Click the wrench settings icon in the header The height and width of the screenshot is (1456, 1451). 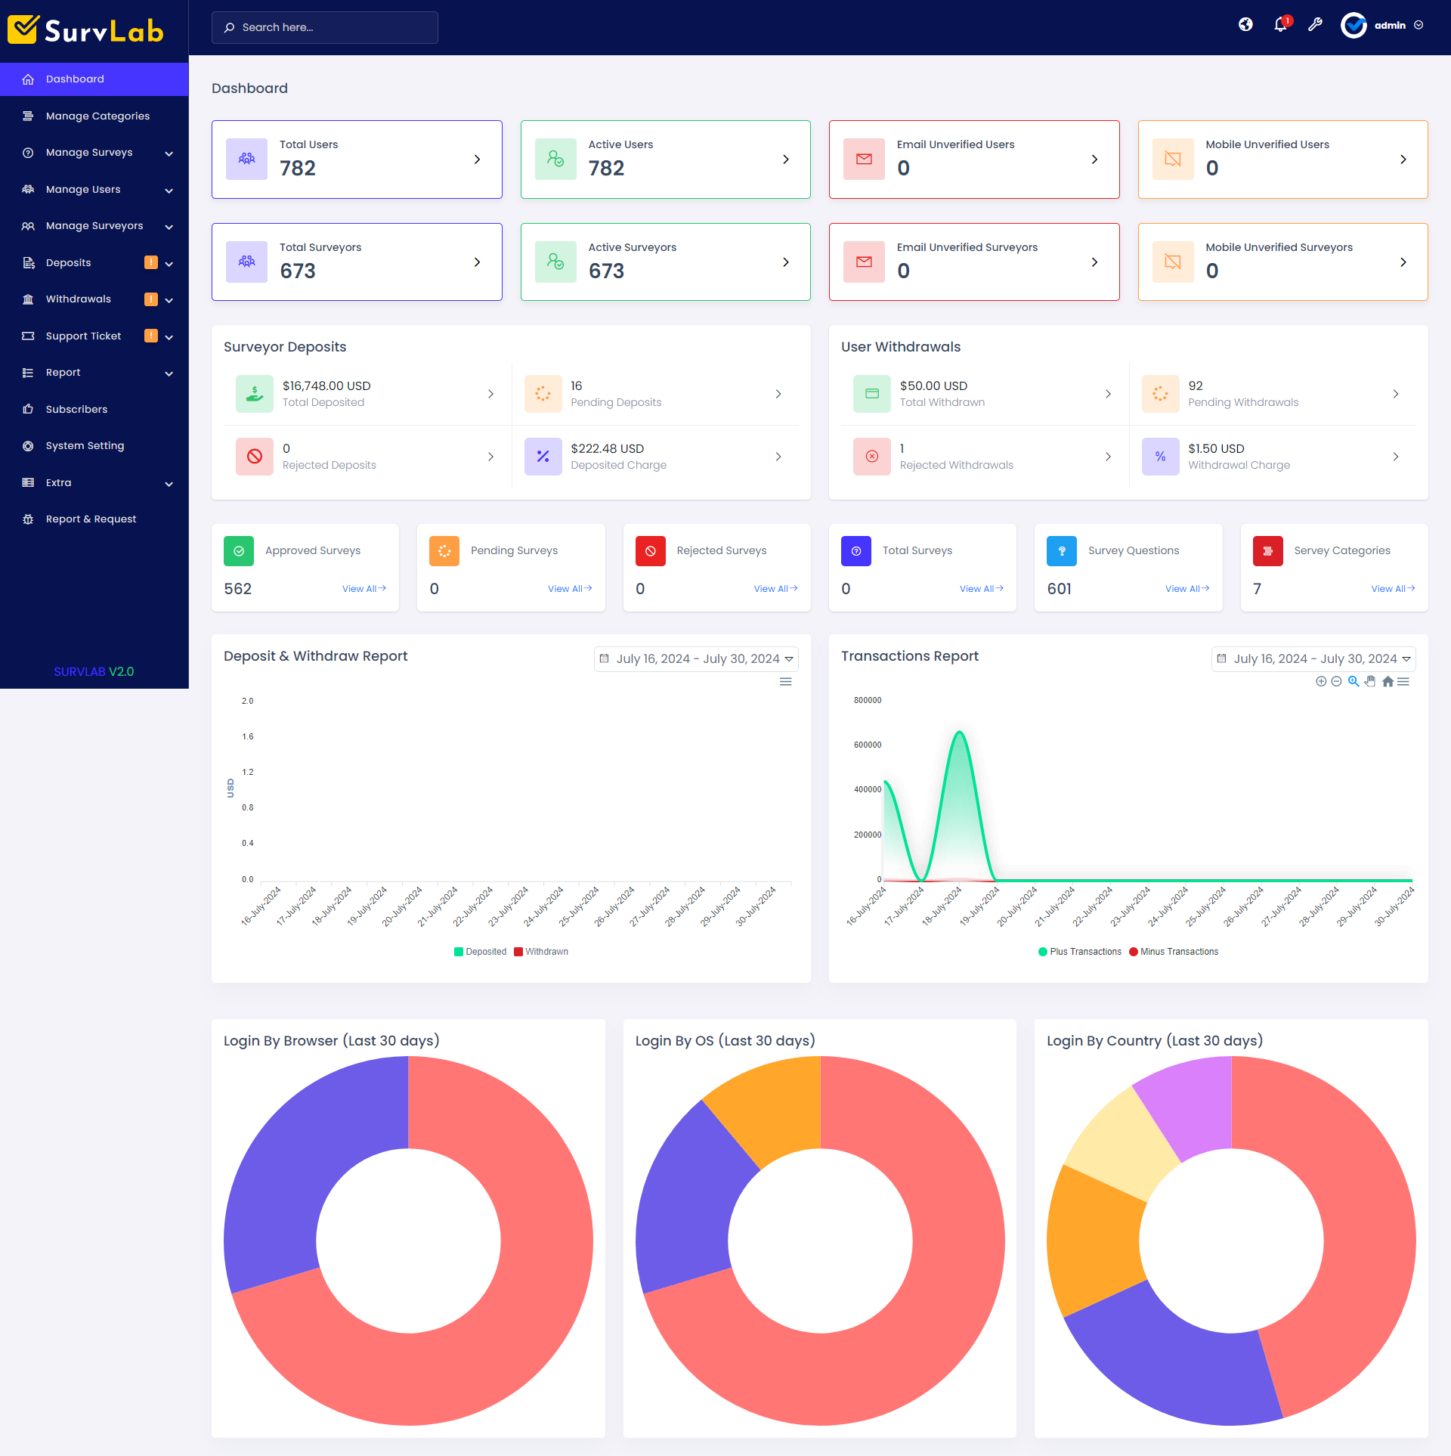[1316, 25]
